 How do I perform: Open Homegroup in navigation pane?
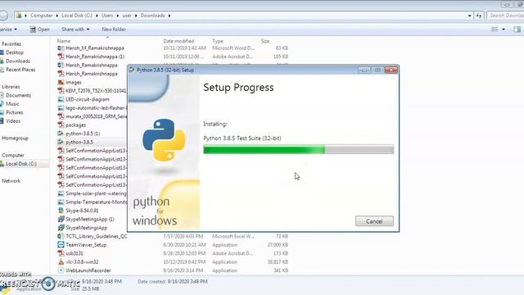tap(15, 138)
